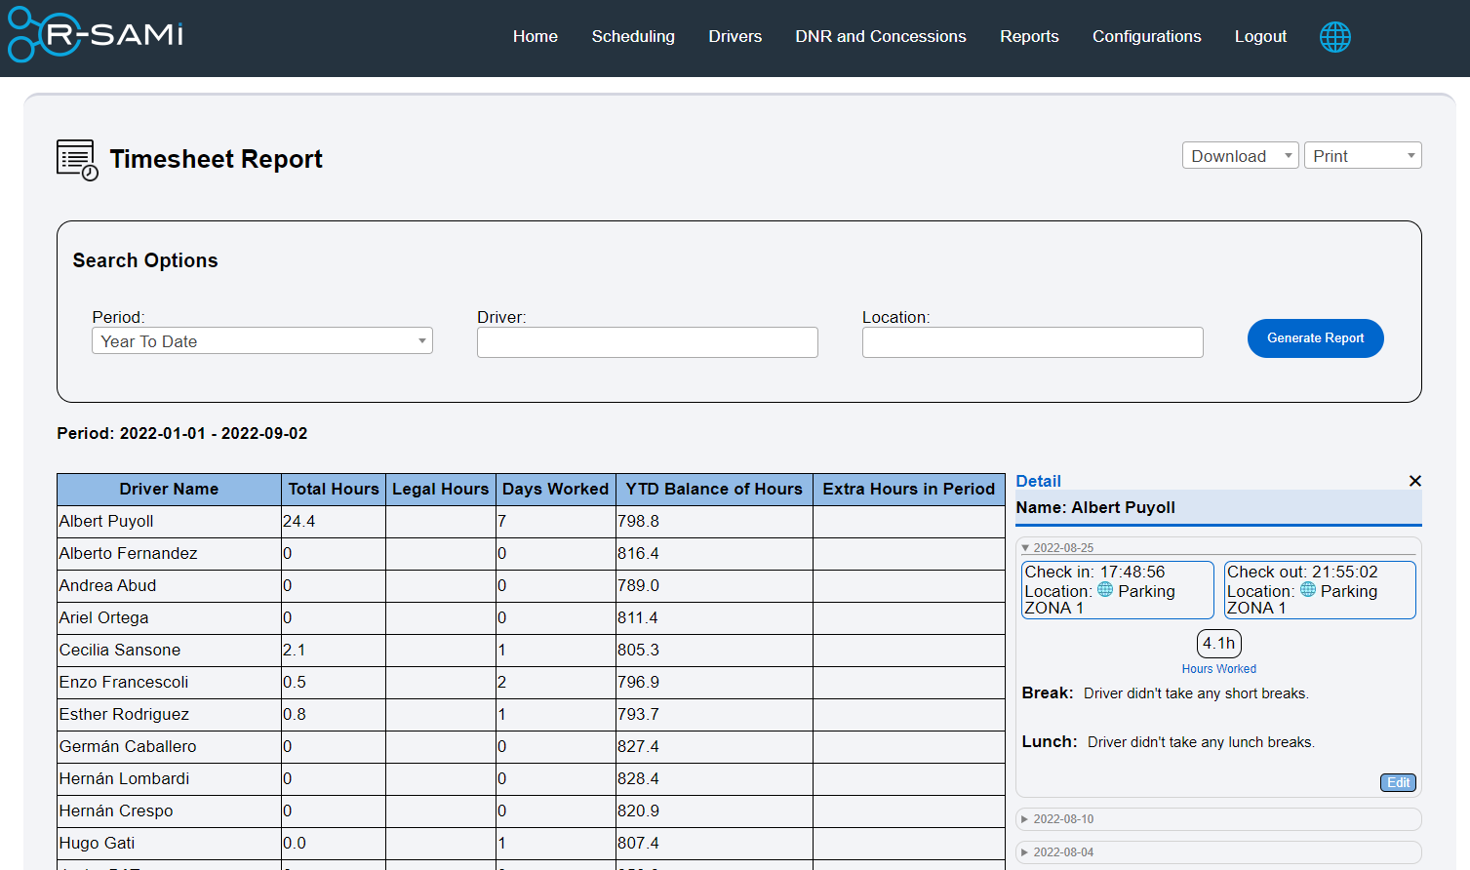Click the Edit button in the Detail panel
Image resolution: width=1470 pixels, height=870 pixels.
point(1398,782)
